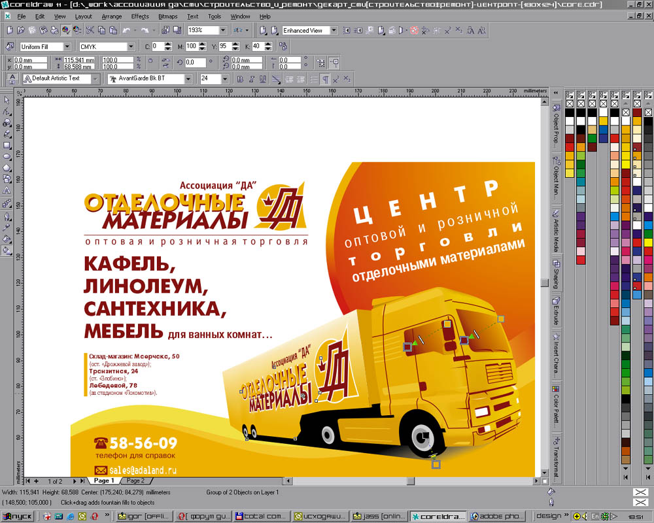Viewport: 654px width, 523px height.
Task: Open the Arrange menu
Action: click(x=112, y=16)
